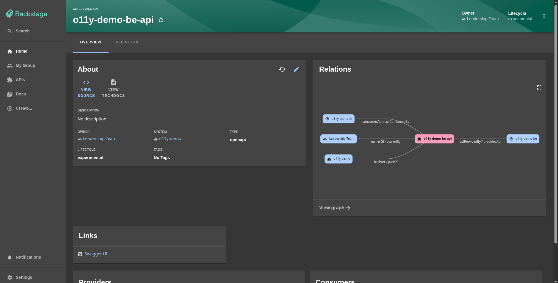This screenshot has height=283, width=558.
Task: Select Leadership Team node in graph
Action: pos(338,139)
